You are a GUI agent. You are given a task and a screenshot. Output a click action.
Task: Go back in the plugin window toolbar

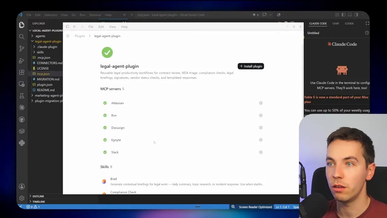coord(75,27)
